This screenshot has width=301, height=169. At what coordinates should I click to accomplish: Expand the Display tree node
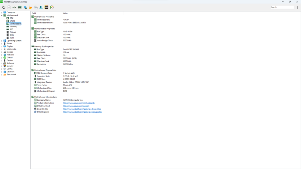coord(2,46)
